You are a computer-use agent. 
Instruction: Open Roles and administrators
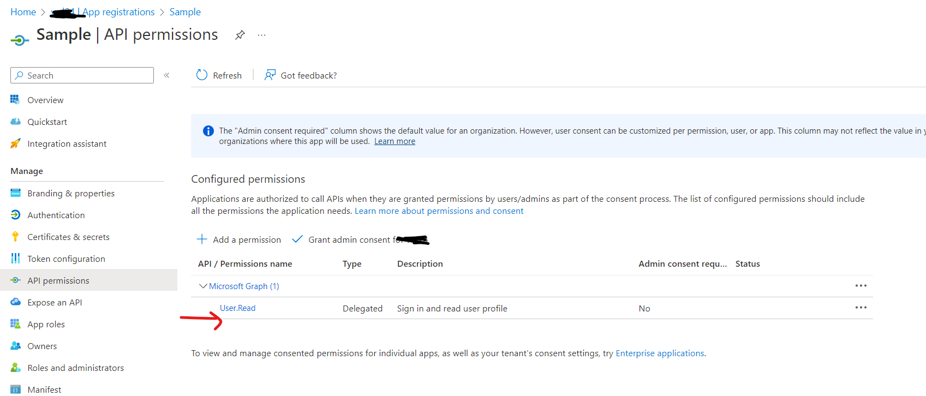76,368
